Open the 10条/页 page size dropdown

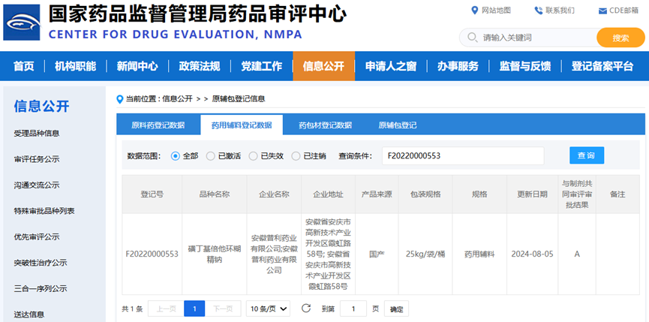pyautogui.click(x=269, y=308)
